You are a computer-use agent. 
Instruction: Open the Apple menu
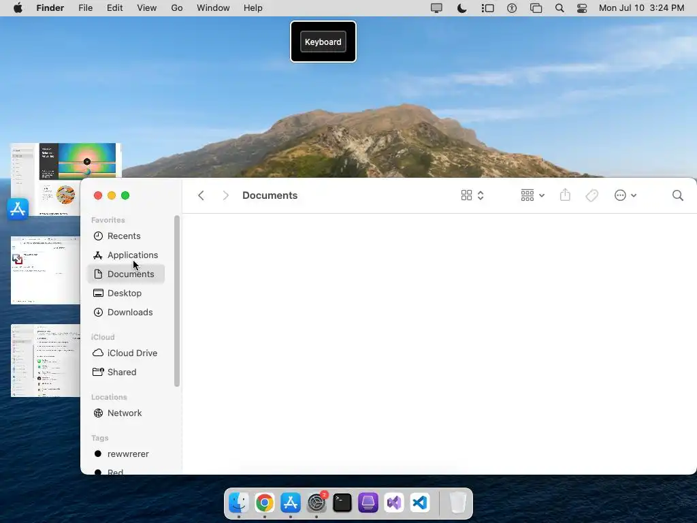coord(18,8)
